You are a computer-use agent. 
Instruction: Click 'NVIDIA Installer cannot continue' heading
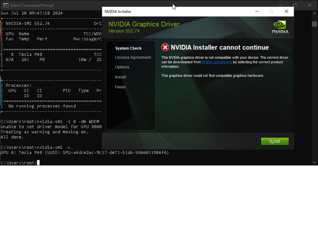tap(220, 47)
